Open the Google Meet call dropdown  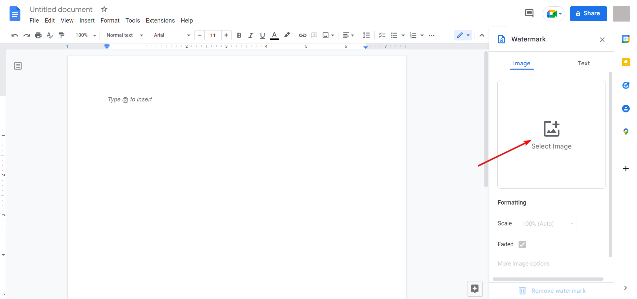coord(554,14)
